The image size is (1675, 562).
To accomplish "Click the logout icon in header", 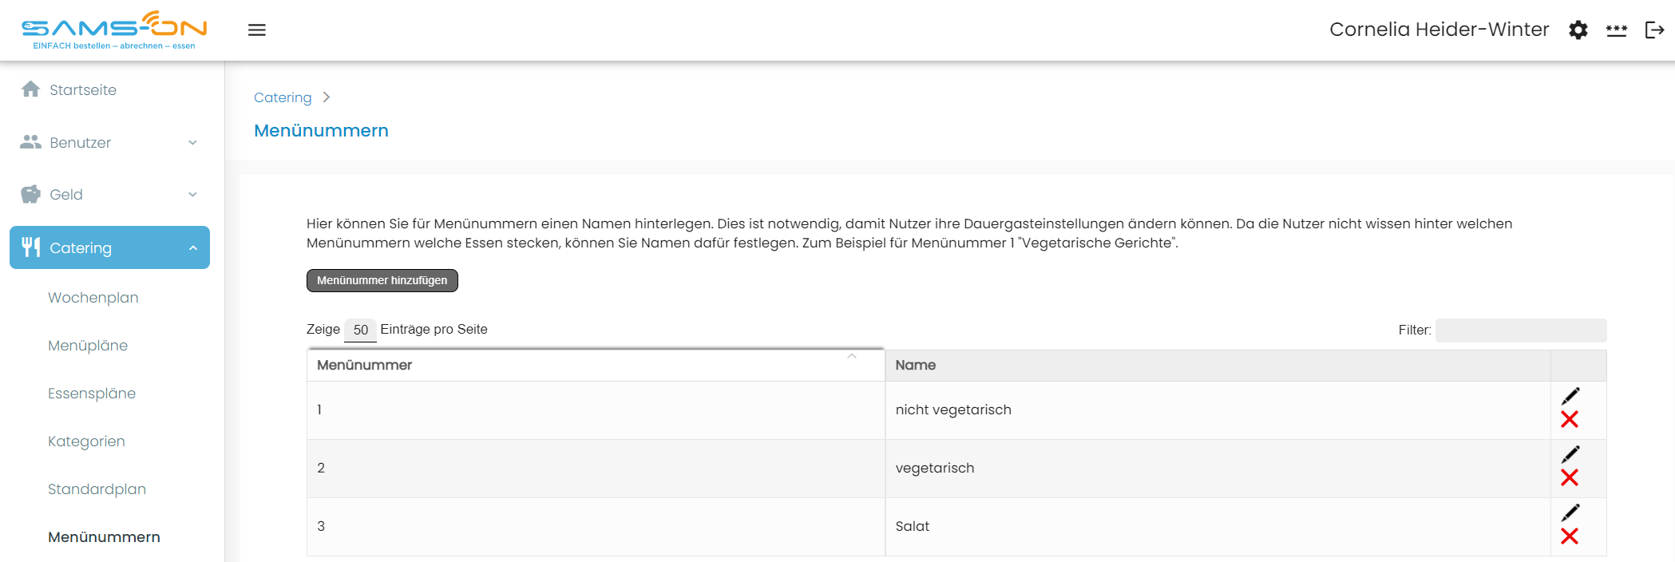I will pos(1654,30).
